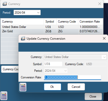This screenshot has height=101, width=108.
Task: Confirm the conversion with Ok button
Action: (x=53, y=87)
